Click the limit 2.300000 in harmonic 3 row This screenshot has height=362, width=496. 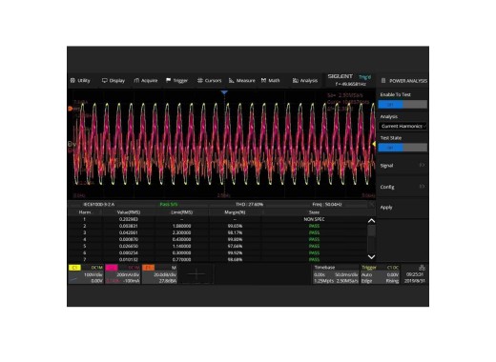pyautogui.click(x=181, y=232)
